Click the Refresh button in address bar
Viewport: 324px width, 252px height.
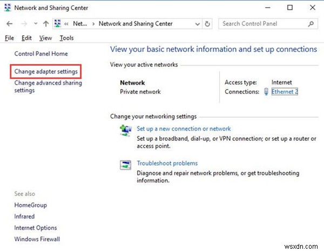(x=208, y=24)
